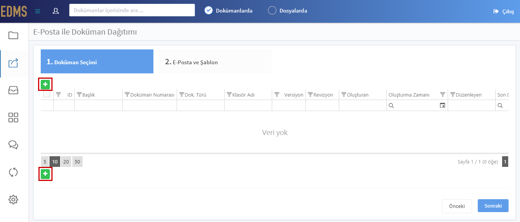Screen dimensions: 520x222
Task: Click the Önceki button
Action: 457,206
